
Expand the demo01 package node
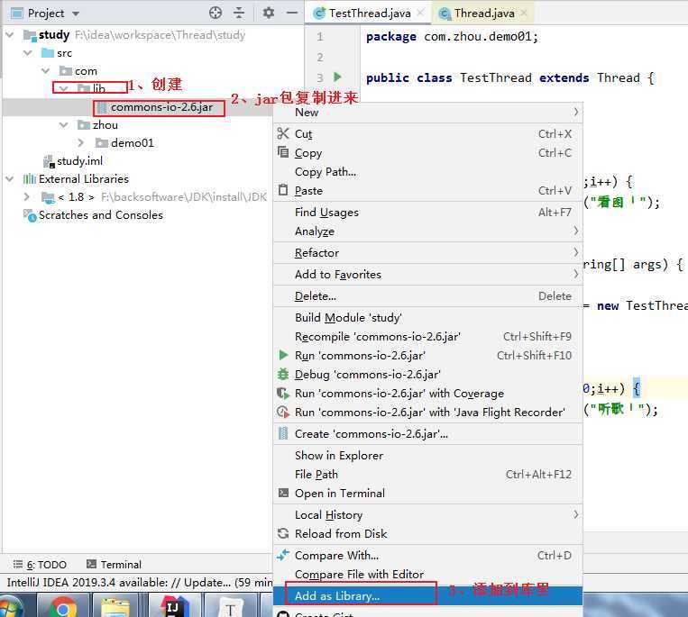point(81,143)
